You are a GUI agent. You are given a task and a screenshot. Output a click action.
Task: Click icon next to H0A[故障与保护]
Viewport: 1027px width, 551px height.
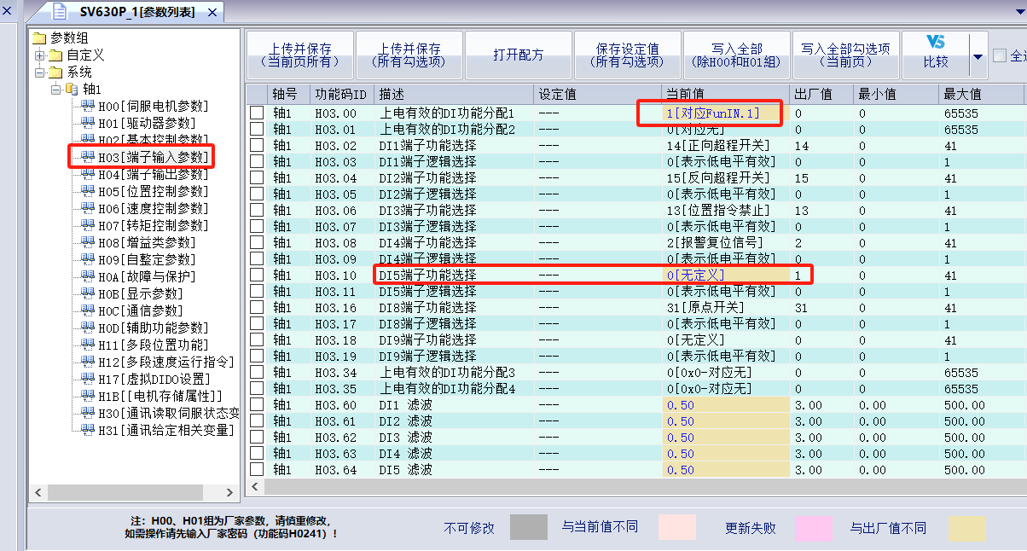[87, 277]
